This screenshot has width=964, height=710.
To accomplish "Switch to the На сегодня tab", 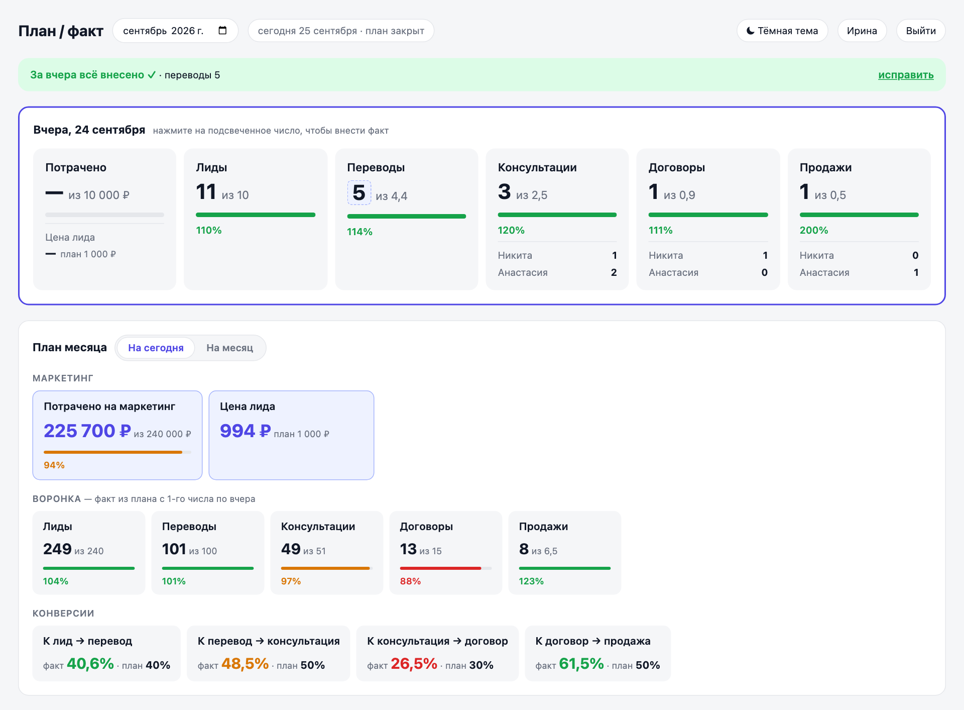I will [x=156, y=348].
